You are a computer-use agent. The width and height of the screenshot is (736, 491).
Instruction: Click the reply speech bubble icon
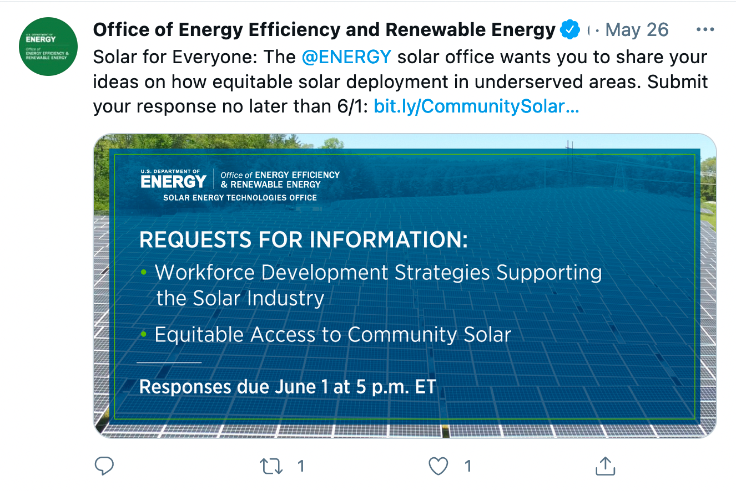(104, 466)
